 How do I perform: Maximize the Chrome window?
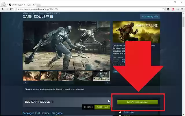point(175,2)
